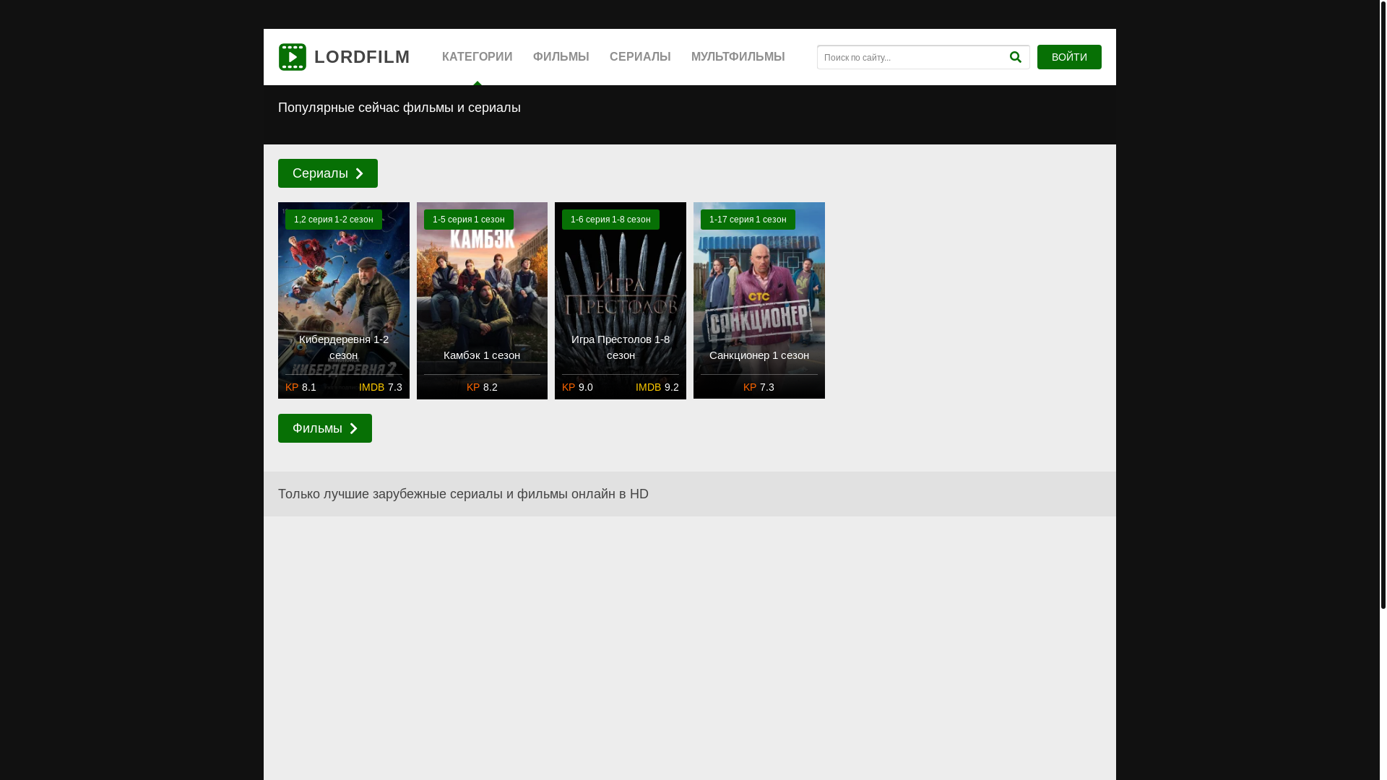This screenshot has width=1387, height=780.
Task: Open the Мультфильмы navigation item
Action: click(738, 57)
